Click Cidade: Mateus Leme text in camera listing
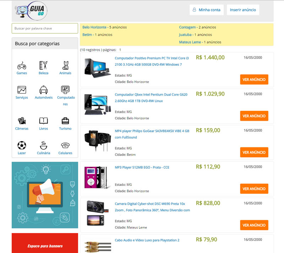The height and width of the screenshot is (253, 284). 131,227
